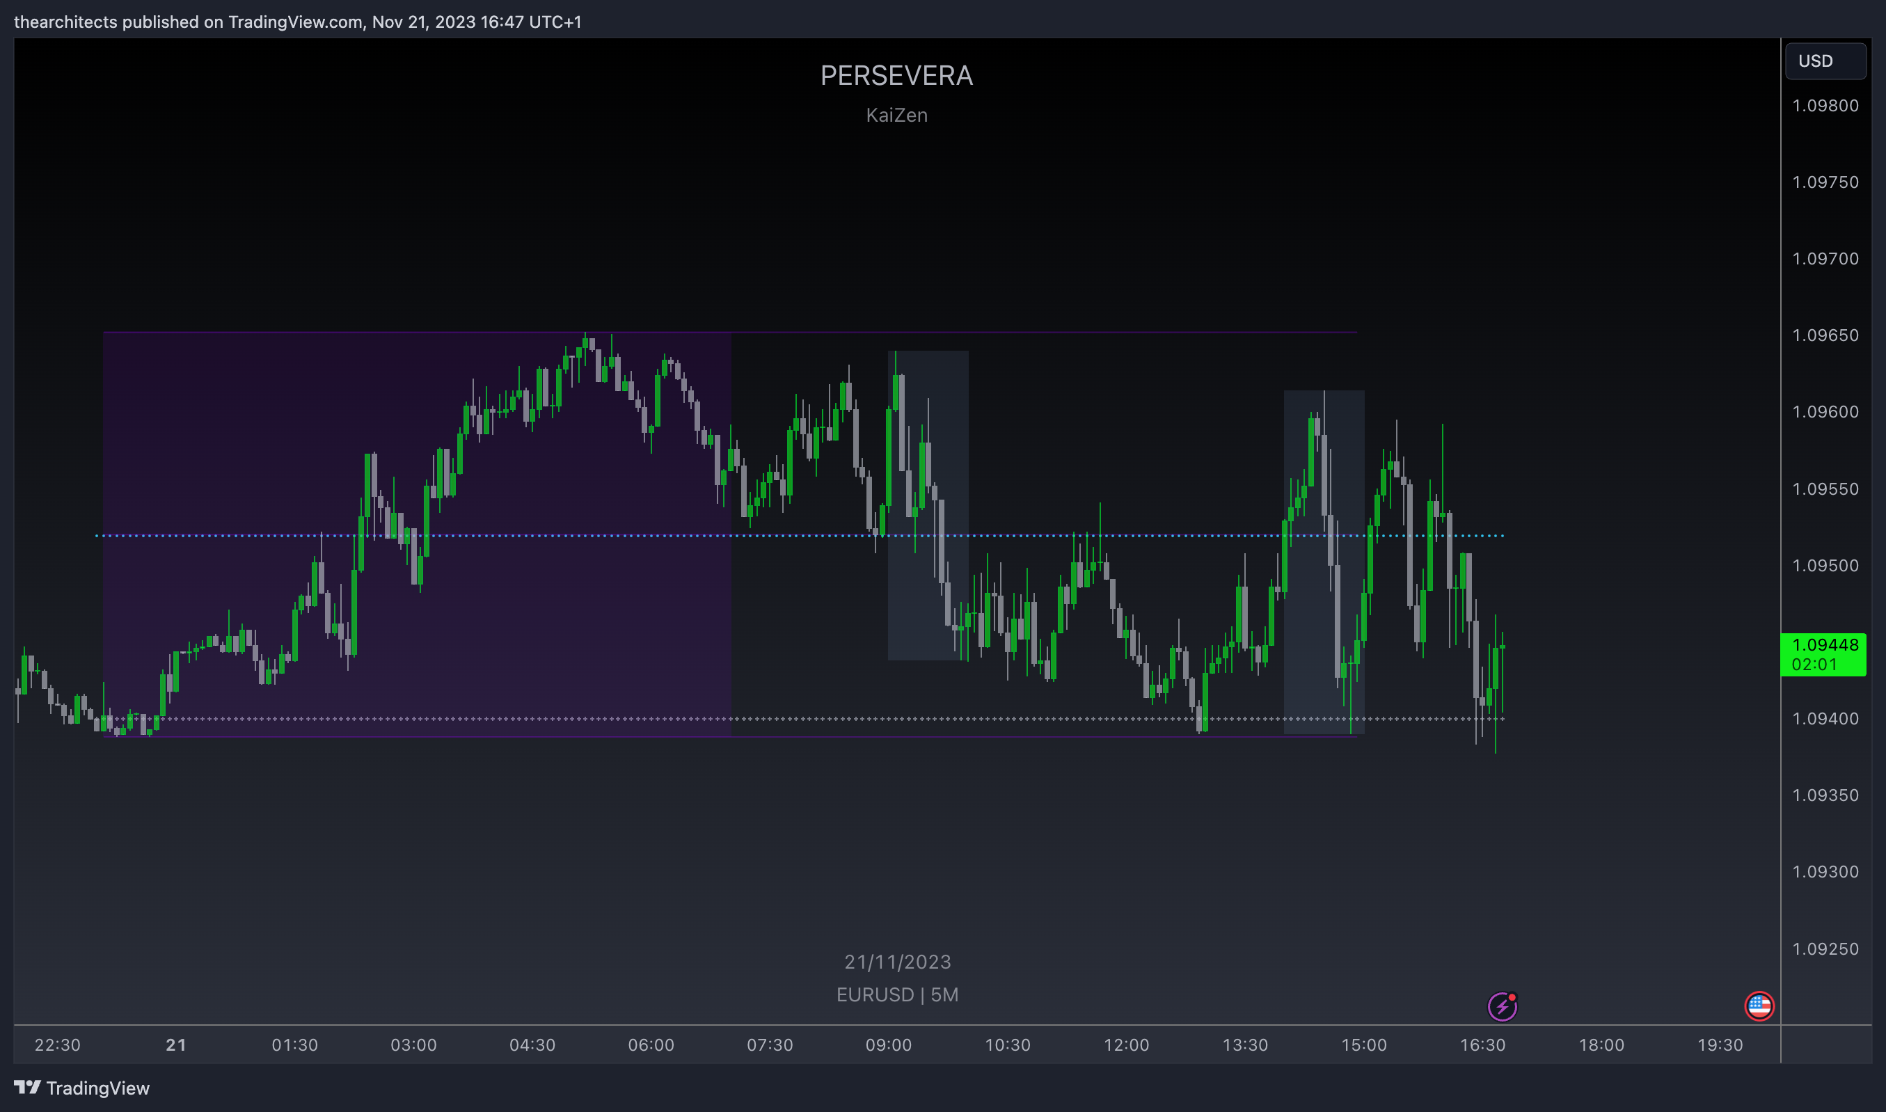
Task: Click the grey highlighted box near 14:30
Action: 1324,562
